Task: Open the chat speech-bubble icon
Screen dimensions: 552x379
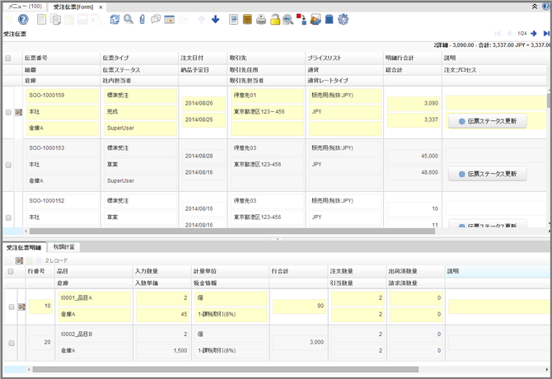Action: [x=156, y=19]
